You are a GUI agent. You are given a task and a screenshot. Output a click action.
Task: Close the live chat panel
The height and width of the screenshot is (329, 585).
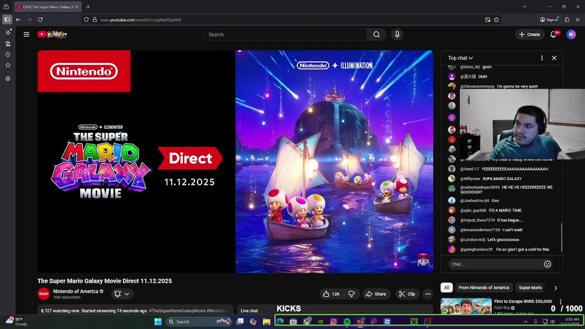tap(554, 58)
